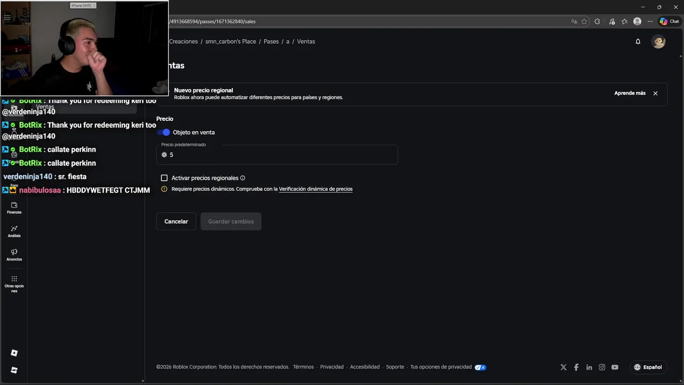Open Términos footer link
Viewport: 684px width, 385px height.
[303, 367]
